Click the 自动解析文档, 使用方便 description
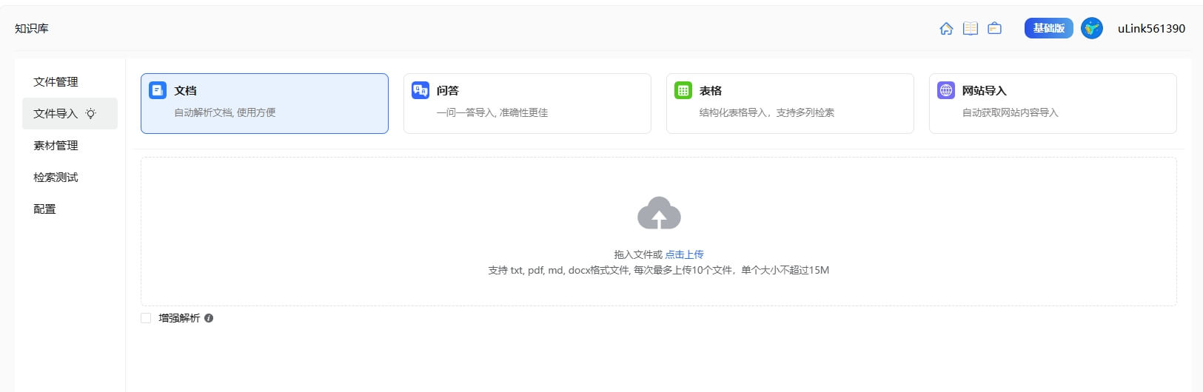The height and width of the screenshot is (392, 1203). pyautogui.click(x=225, y=112)
